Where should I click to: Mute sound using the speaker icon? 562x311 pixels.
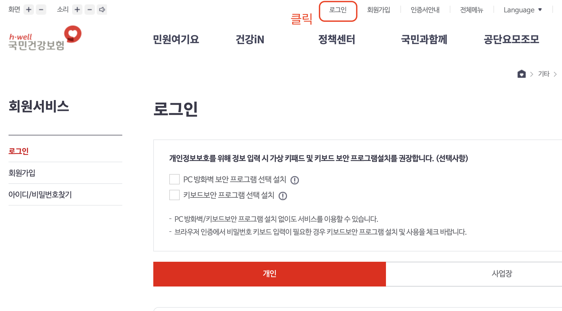[102, 10]
